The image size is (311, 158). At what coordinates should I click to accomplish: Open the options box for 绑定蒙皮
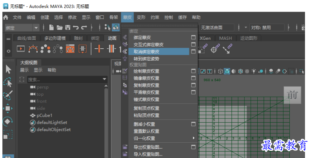(x=193, y=37)
